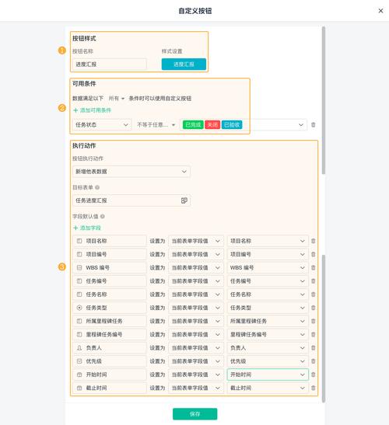Viewport: 389px width, 425px height.
Task: Click the blue 已验收 status tag
Action: pyautogui.click(x=232, y=124)
